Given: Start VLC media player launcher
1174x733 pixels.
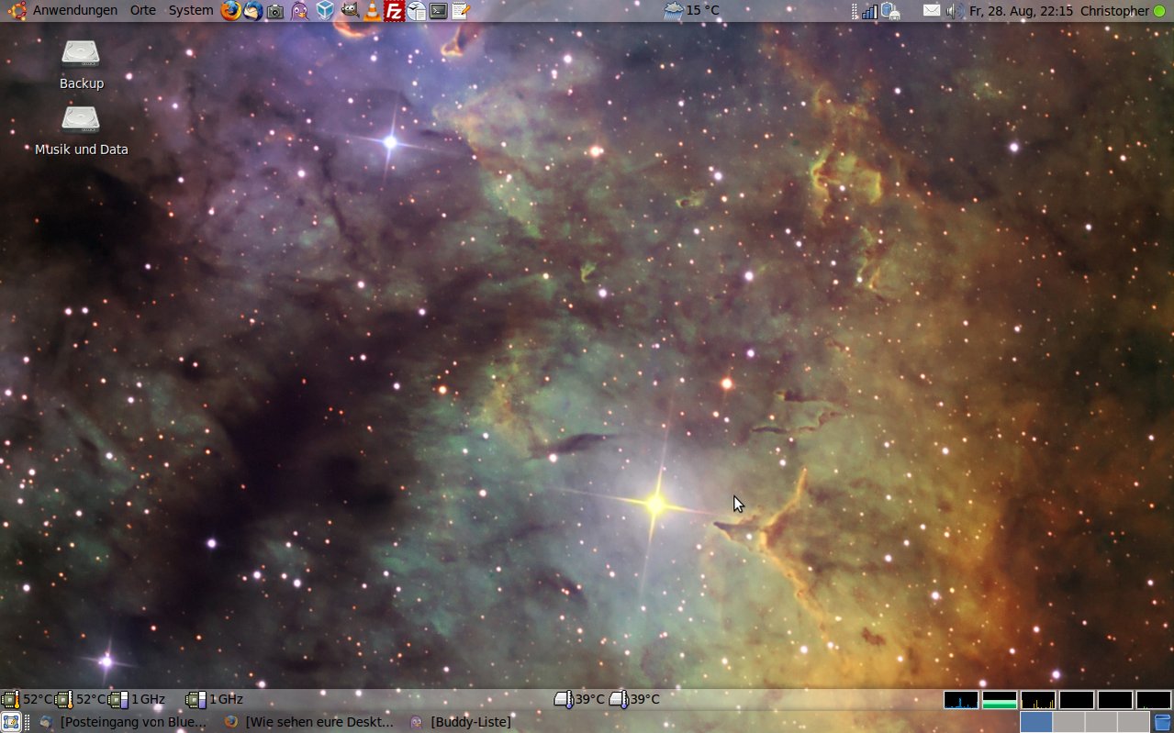Looking at the screenshot, I should (x=372, y=11).
